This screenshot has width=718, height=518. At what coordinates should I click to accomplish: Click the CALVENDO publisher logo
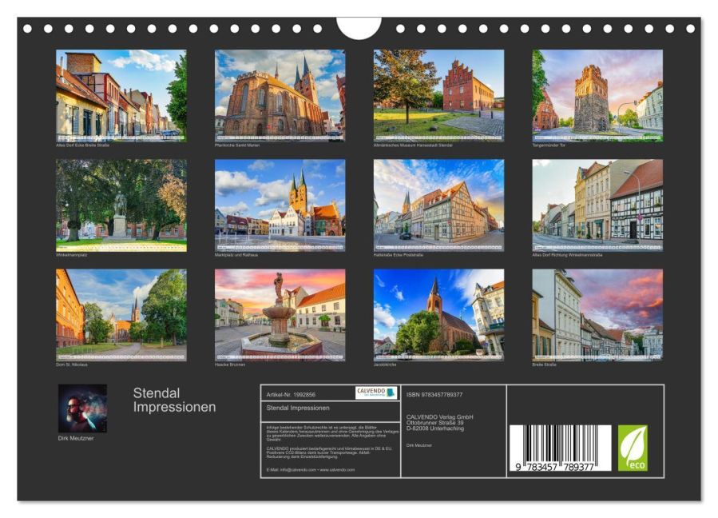coord(372,392)
